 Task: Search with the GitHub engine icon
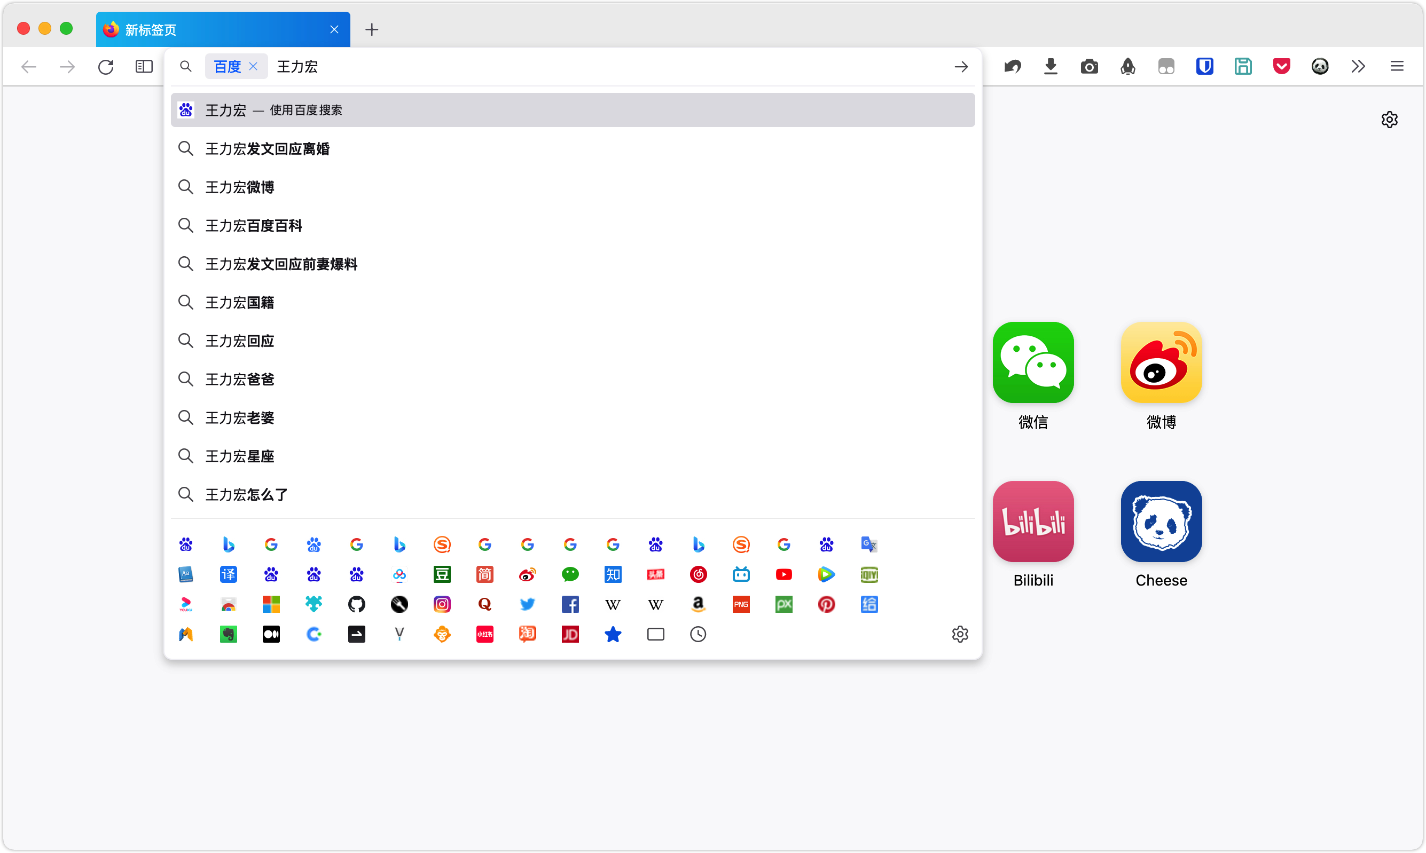[x=357, y=604]
